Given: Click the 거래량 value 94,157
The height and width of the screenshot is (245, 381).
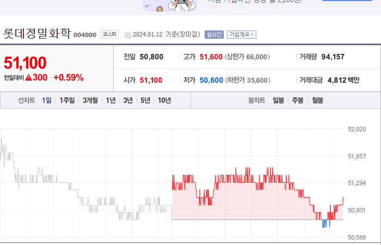Looking at the screenshot, I should [333, 57].
